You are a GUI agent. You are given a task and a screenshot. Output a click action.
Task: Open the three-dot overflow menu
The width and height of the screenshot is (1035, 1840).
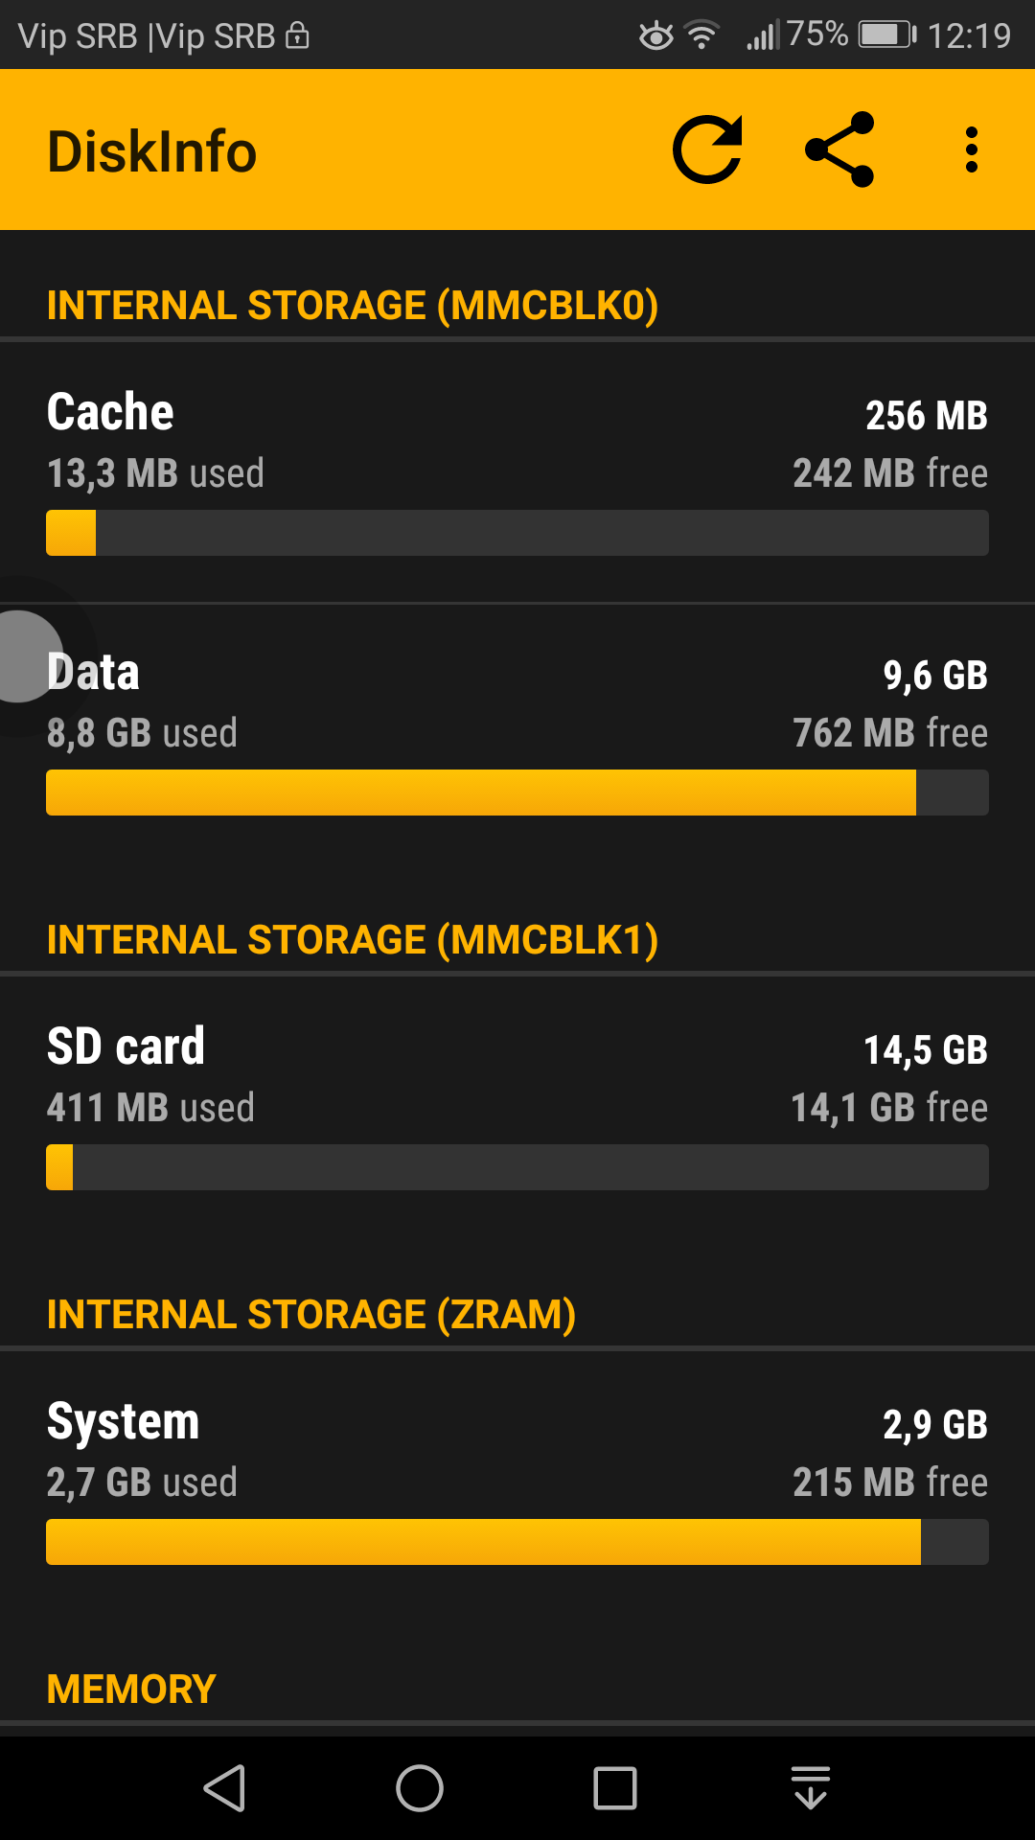pos(972,149)
